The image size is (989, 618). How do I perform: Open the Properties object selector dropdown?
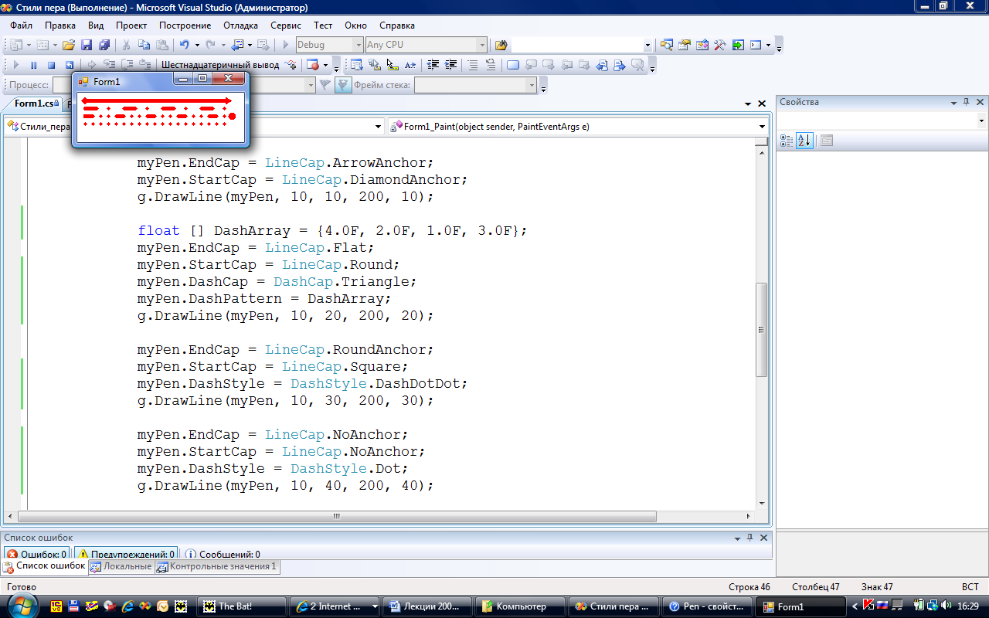click(x=981, y=121)
